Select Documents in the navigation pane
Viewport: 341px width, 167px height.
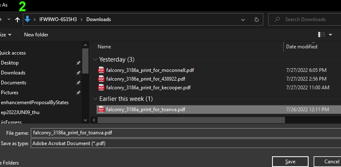(13, 83)
